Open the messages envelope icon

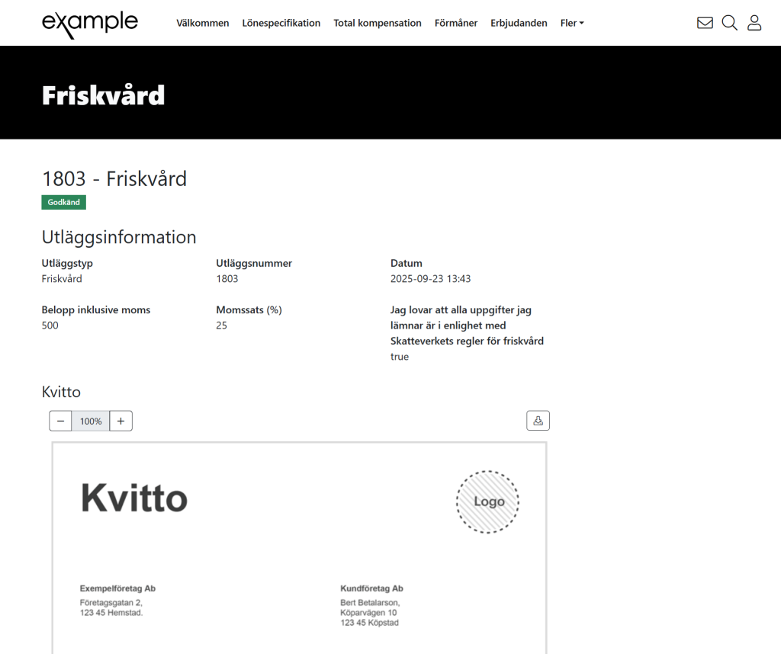[704, 23]
